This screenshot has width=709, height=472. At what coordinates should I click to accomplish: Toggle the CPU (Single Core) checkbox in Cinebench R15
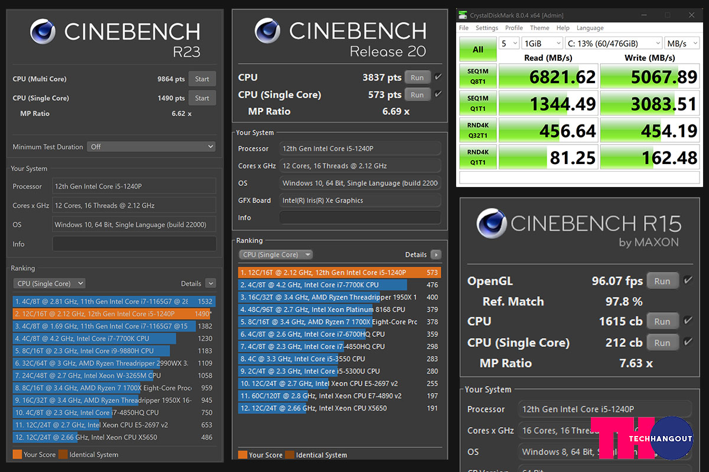[688, 342]
